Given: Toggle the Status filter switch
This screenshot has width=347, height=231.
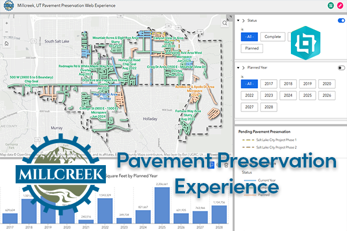Looking at the screenshot, I should pyautogui.click(x=341, y=21).
